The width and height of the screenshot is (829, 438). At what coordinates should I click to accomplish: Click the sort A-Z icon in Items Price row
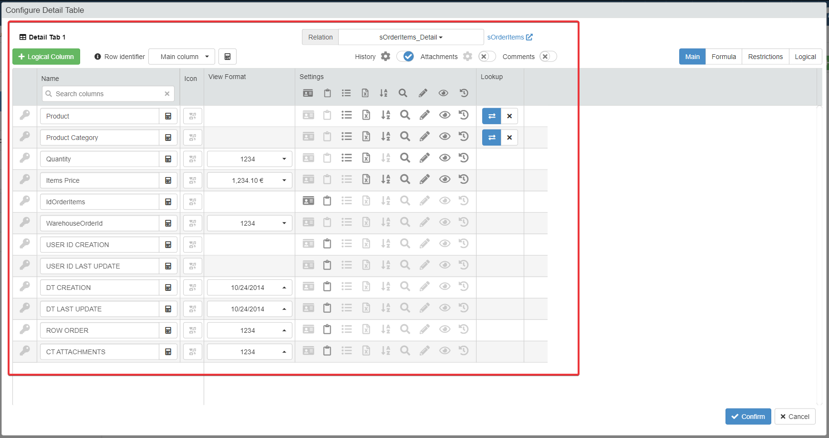385,179
